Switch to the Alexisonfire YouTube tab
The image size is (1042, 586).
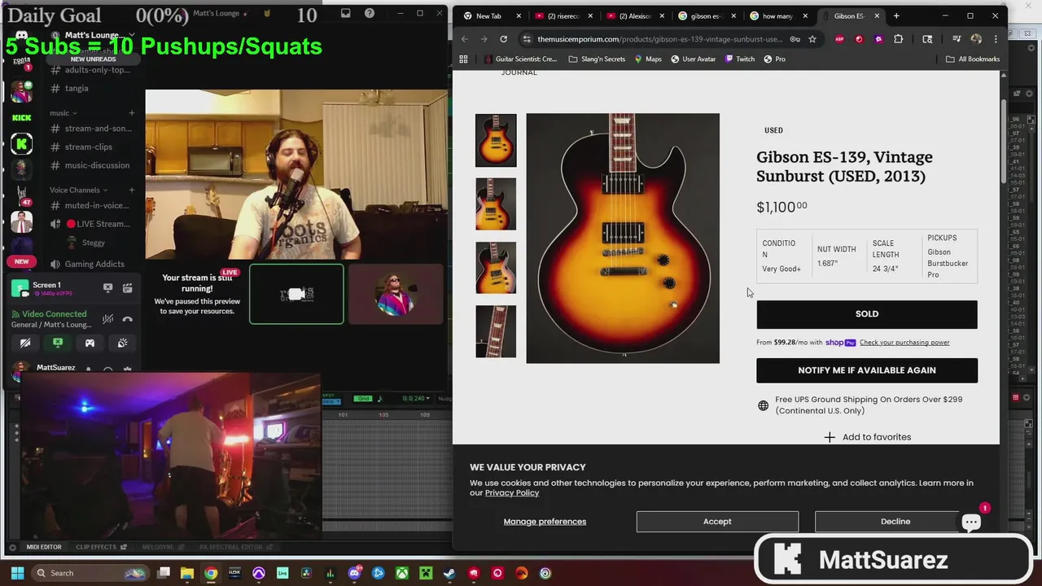[x=633, y=15]
